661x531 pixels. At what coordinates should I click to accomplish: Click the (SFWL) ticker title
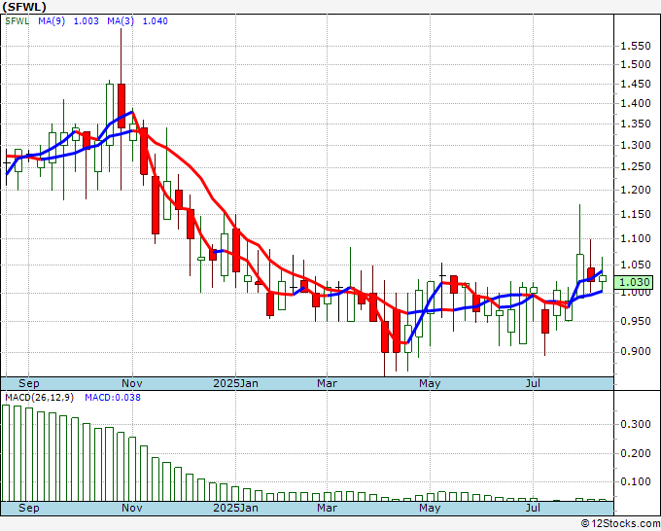[x=24, y=7]
